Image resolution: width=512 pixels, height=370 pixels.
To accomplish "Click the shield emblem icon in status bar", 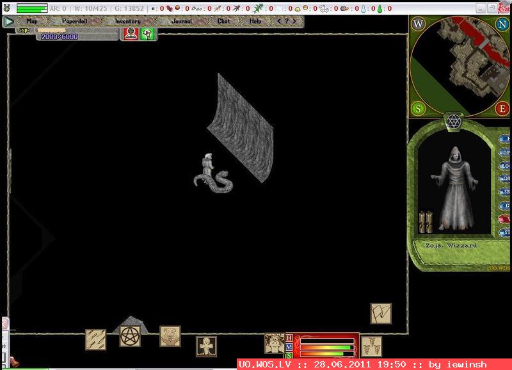I will click(6, 8).
